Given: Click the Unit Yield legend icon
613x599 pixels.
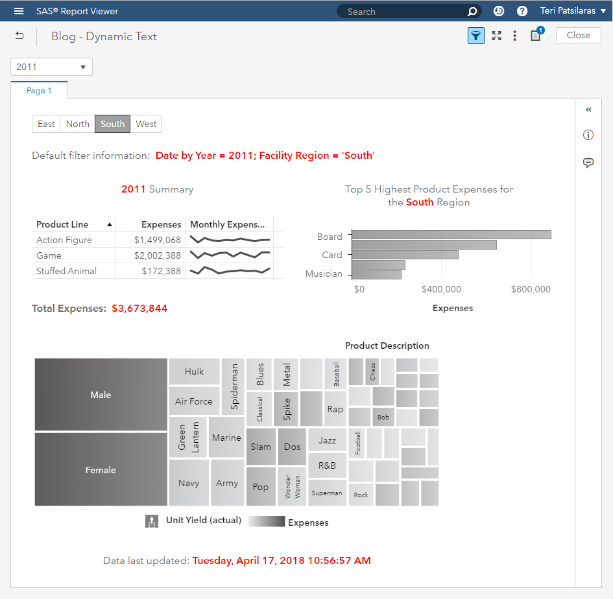Looking at the screenshot, I should (x=152, y=521).
